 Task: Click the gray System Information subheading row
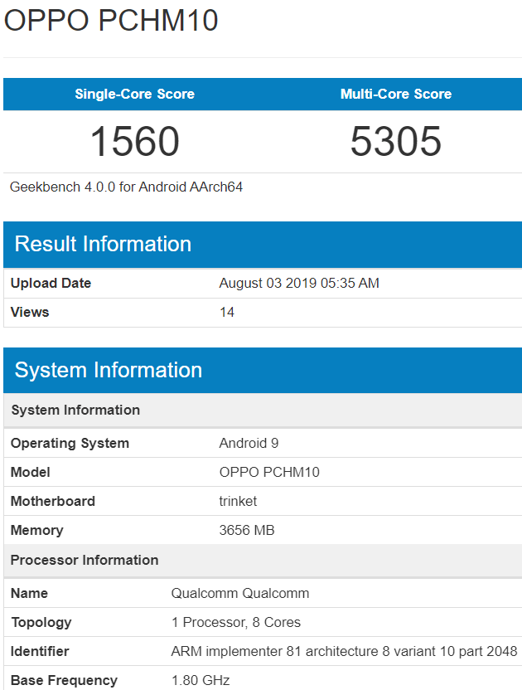click(263, 411)
